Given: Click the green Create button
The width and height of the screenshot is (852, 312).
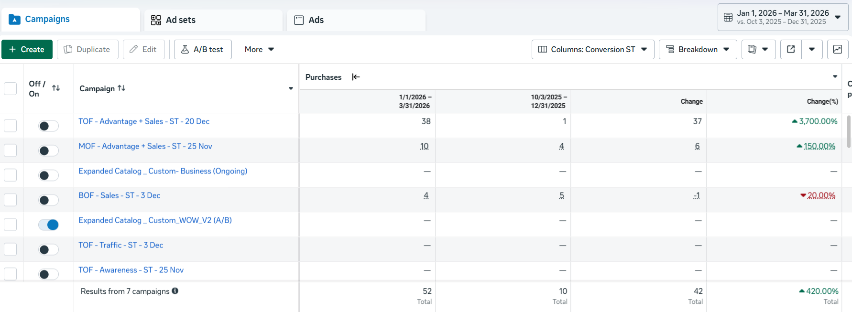Looking at the screenshot, I should tap(27, 49).
